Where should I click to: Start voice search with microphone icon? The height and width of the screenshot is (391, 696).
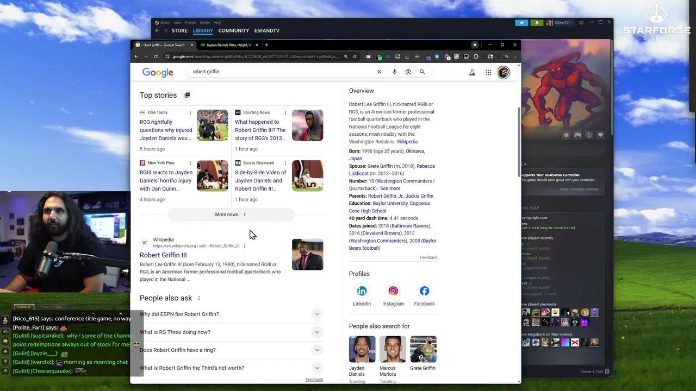click(394, 72)
